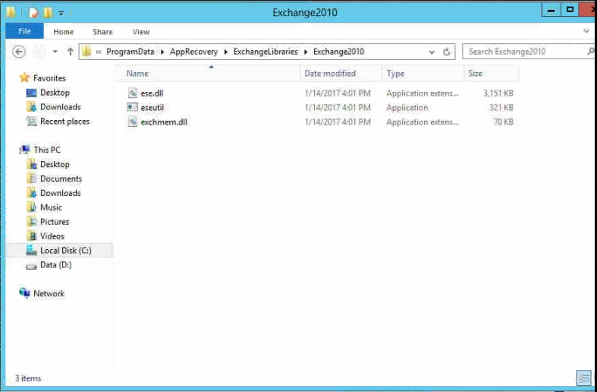Click the 321 KB size value
597x392 pixels.
501,108
